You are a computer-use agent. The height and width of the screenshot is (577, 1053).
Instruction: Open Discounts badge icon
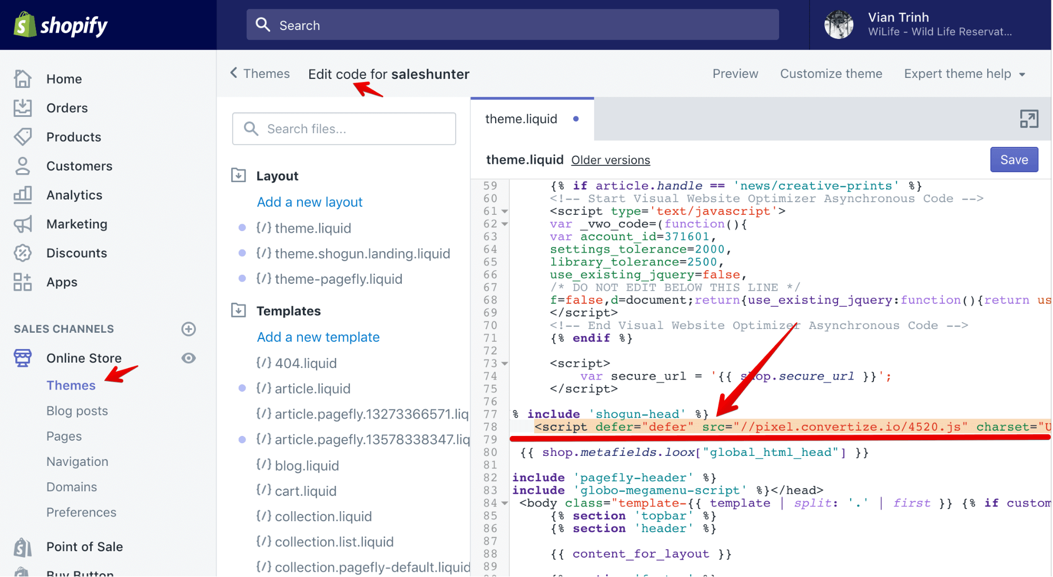(x=23, y=253)
